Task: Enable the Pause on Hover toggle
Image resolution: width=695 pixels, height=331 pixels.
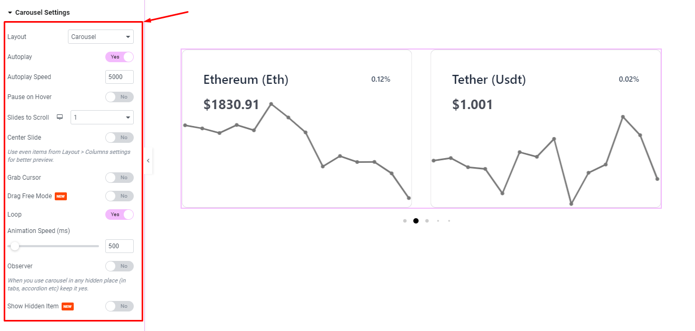Action: pos(120,97)
